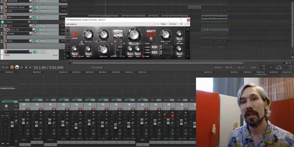This screenshot has height=147, width=294.
Task: Toggle the NastyDLA Power button
Action: 74,35
